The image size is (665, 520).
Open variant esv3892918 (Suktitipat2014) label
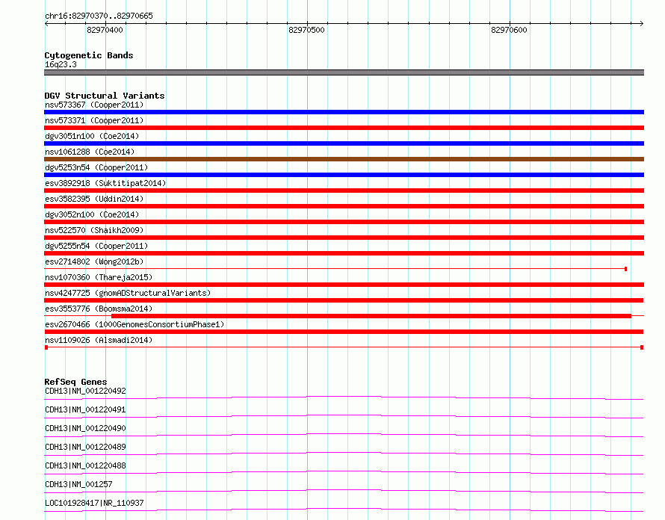pyautogui.click(x=105, y=183)
